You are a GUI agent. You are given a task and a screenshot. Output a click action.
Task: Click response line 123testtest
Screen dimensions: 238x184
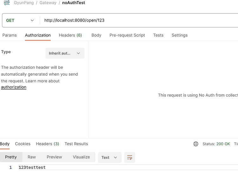[32, 167]
